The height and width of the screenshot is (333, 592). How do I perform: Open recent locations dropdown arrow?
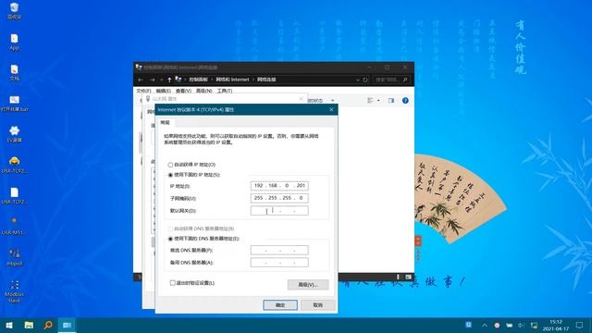coord(161,80)
